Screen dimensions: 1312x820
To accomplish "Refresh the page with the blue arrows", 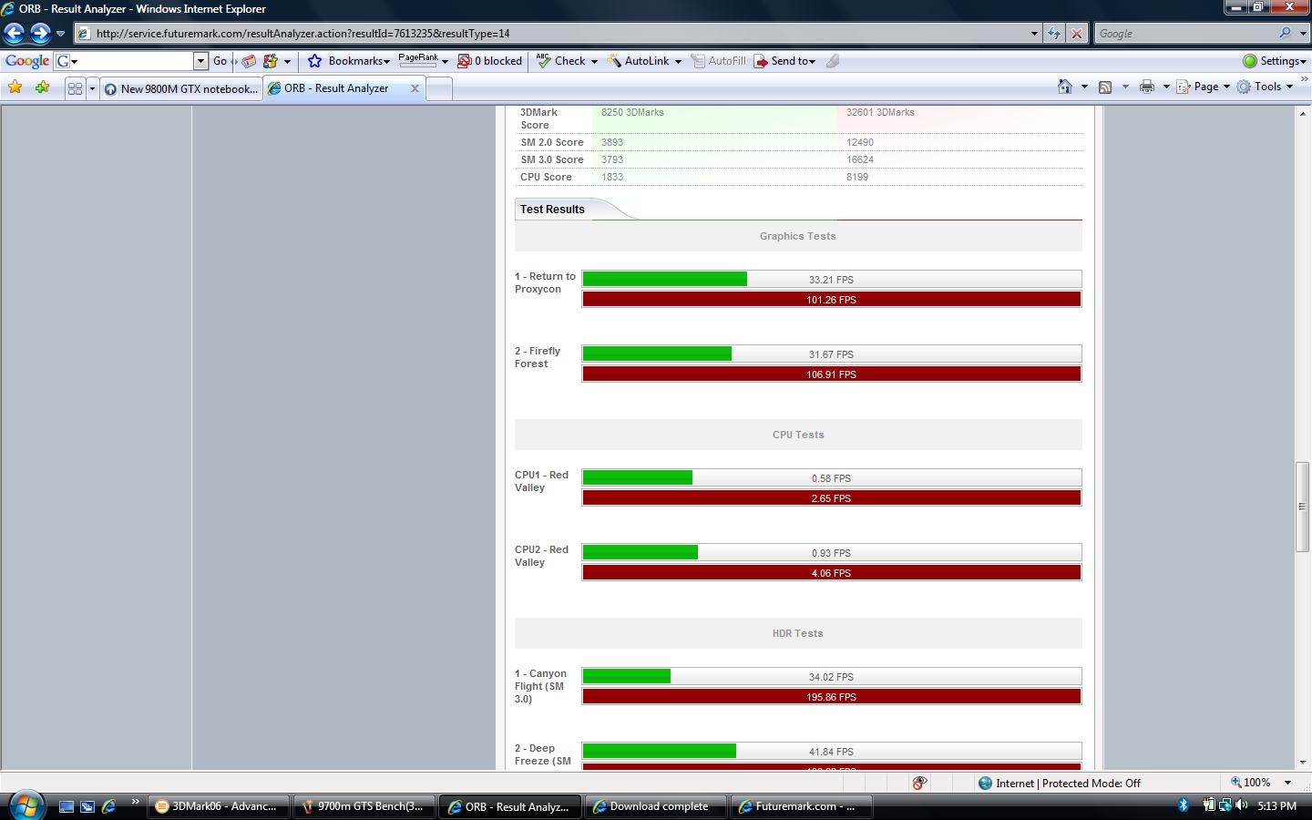I will (x=1054, y=34).
